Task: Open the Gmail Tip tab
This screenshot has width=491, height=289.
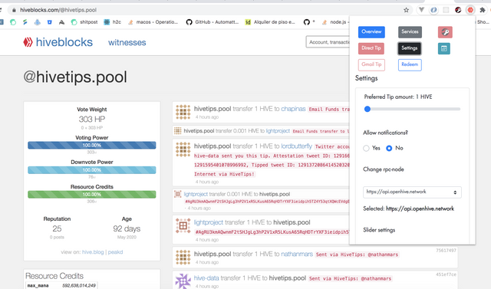Action: tap(371, 64)
